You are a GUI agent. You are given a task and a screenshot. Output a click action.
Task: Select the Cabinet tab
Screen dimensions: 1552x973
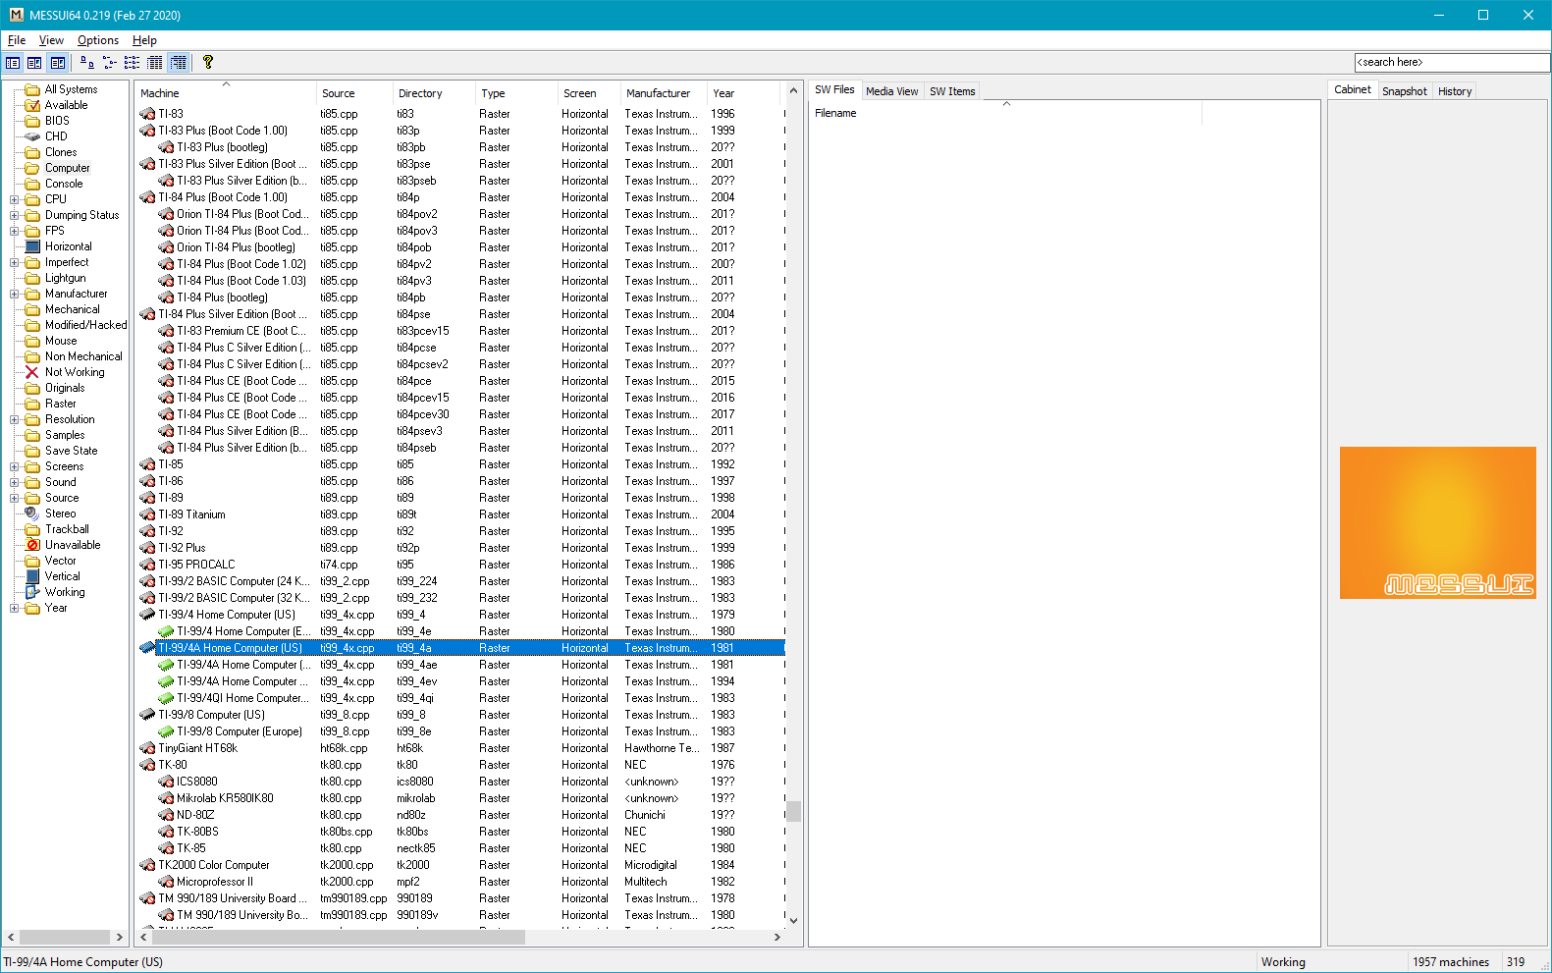(x=1352, y=89)
